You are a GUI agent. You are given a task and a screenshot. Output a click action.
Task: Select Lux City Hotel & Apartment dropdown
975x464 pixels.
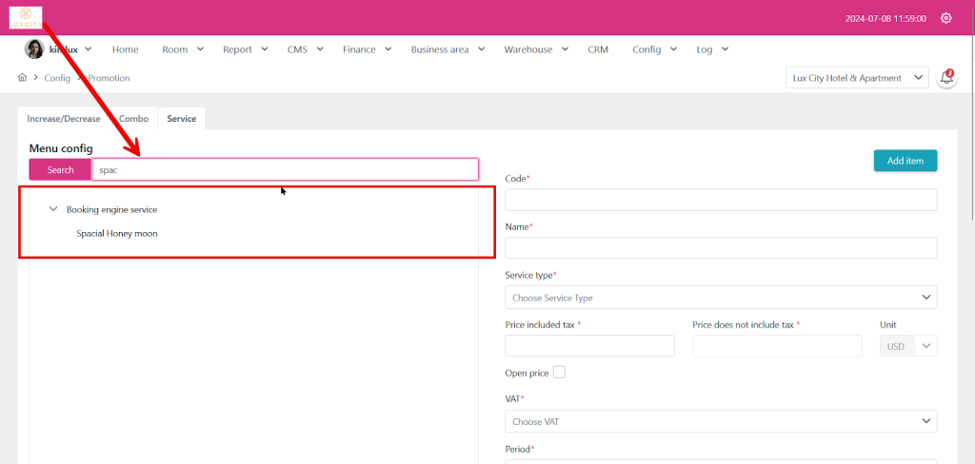(x=857, y=78)
